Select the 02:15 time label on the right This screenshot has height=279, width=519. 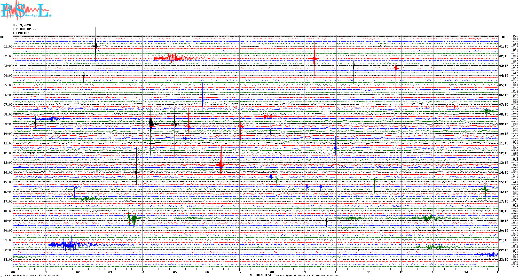tap(504, 56)
